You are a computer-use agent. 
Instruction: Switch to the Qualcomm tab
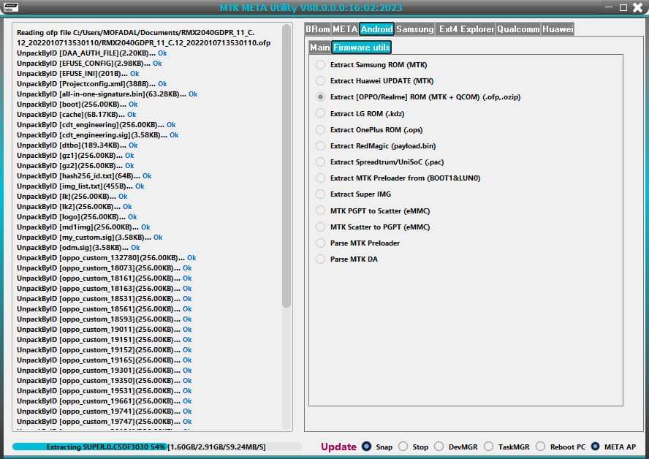(518, 29)
